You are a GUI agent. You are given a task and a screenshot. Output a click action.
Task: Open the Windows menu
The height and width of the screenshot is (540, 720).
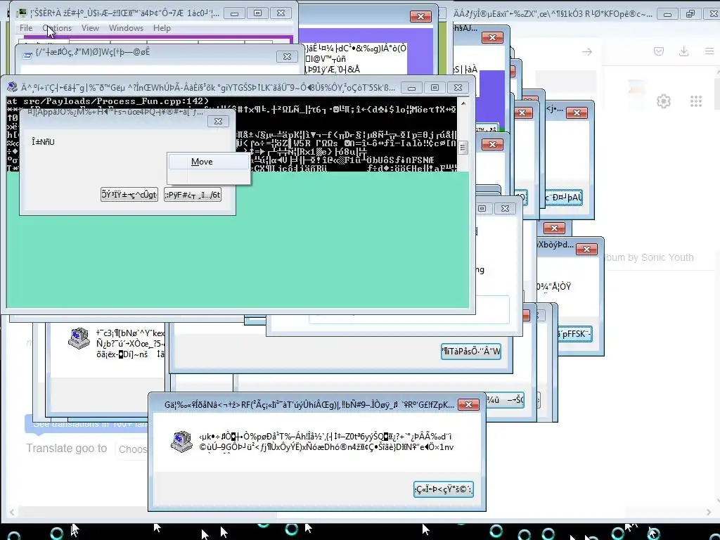click(126, 28)
